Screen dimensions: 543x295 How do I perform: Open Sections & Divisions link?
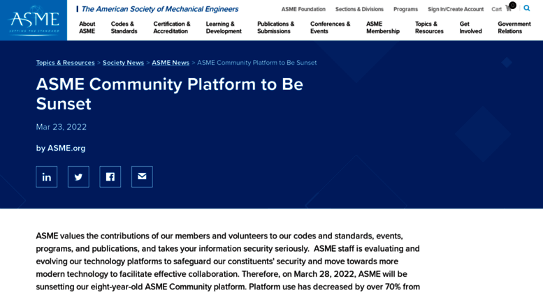point(359,9)
